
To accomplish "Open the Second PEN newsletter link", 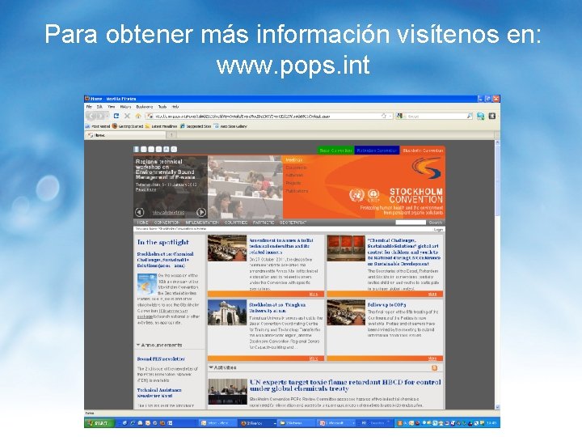I will pos(161,359).
